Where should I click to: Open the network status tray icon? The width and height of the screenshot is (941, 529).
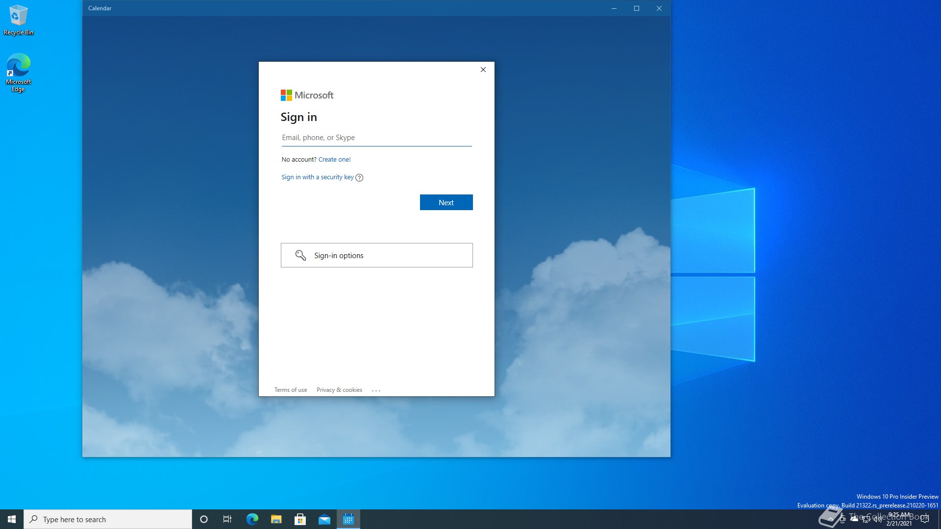point(866,519)
